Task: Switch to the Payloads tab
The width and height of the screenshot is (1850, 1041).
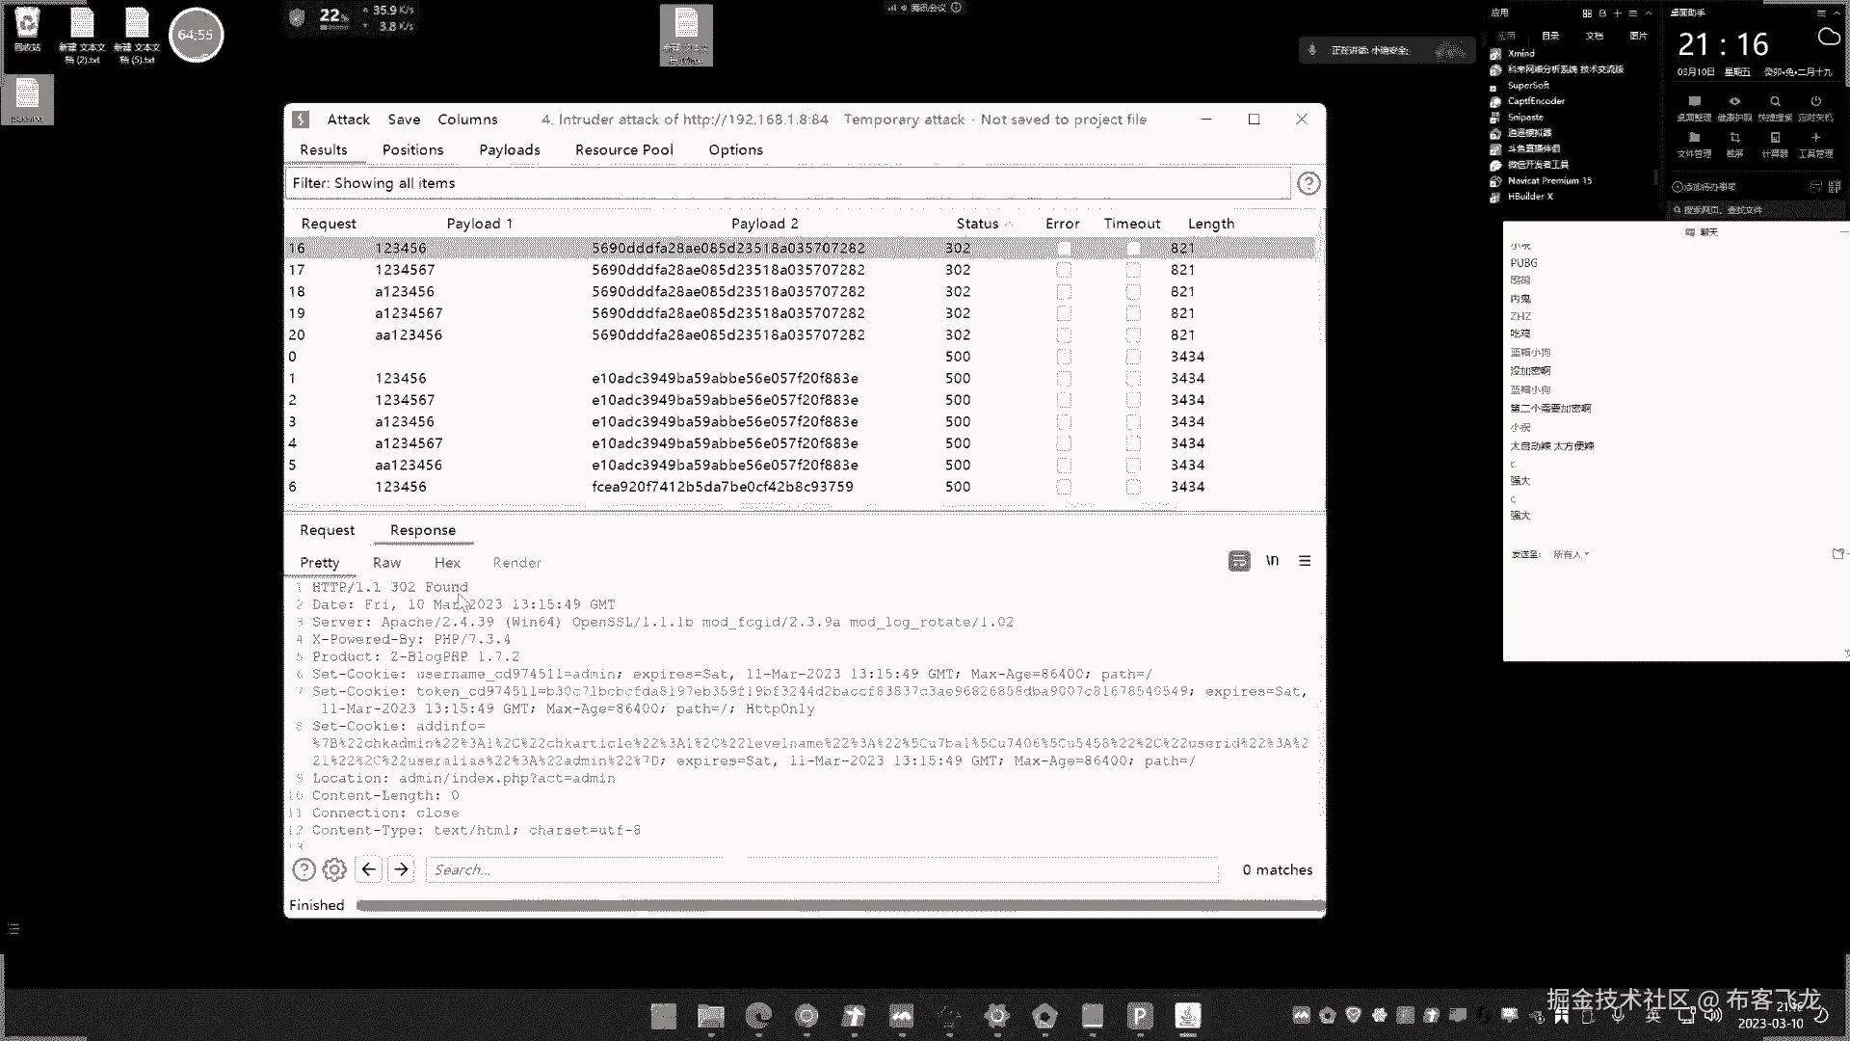Action: (509, 150)
